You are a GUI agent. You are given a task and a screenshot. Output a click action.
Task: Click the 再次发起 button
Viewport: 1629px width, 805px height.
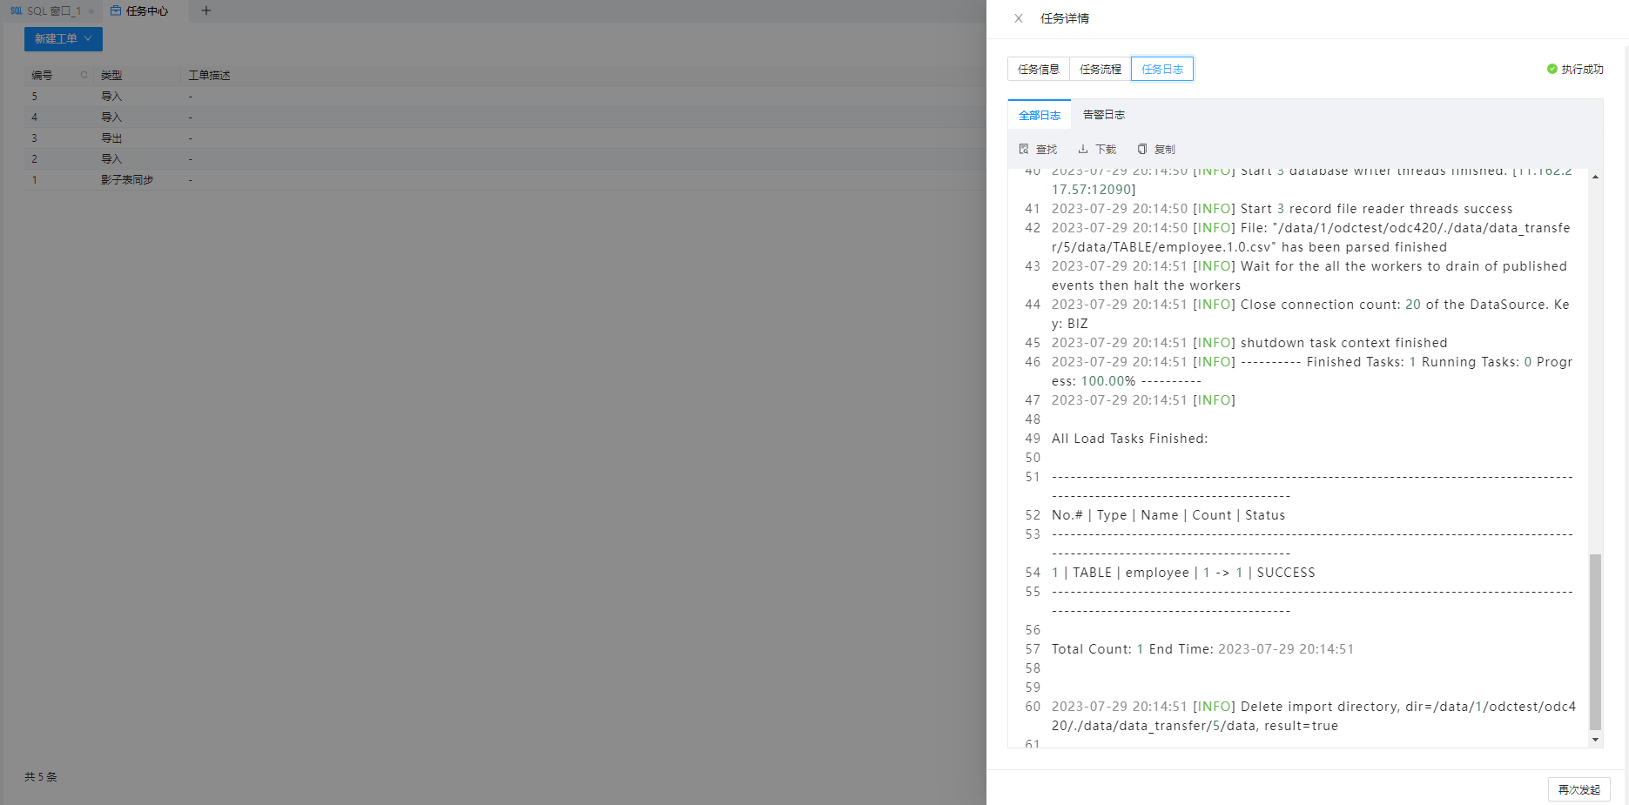1579,789
